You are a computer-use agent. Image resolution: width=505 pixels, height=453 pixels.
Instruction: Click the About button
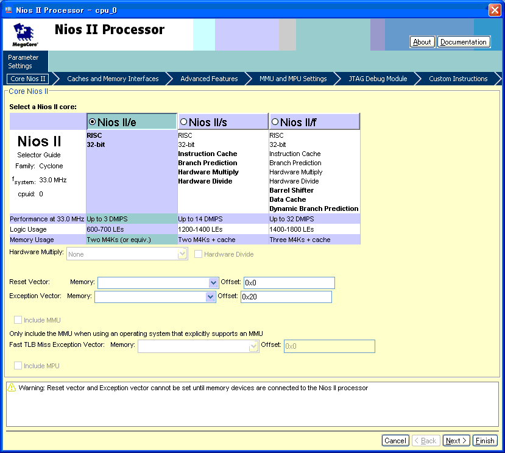click(x=422, y=42)
